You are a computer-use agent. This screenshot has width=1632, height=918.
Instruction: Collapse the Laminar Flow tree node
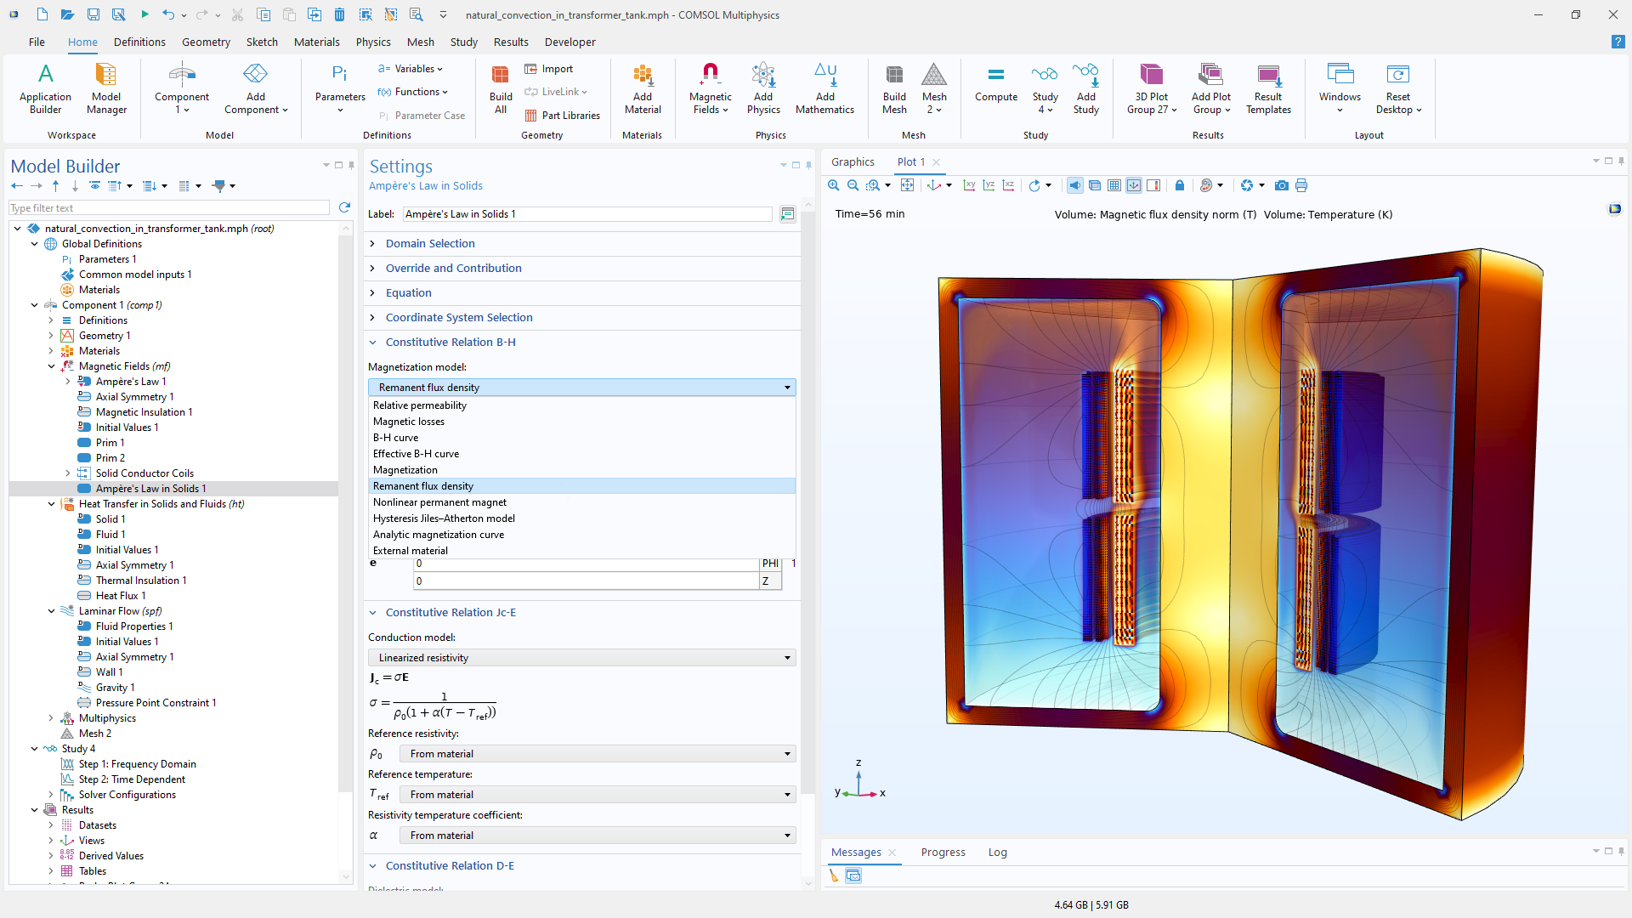pos(51,611)
